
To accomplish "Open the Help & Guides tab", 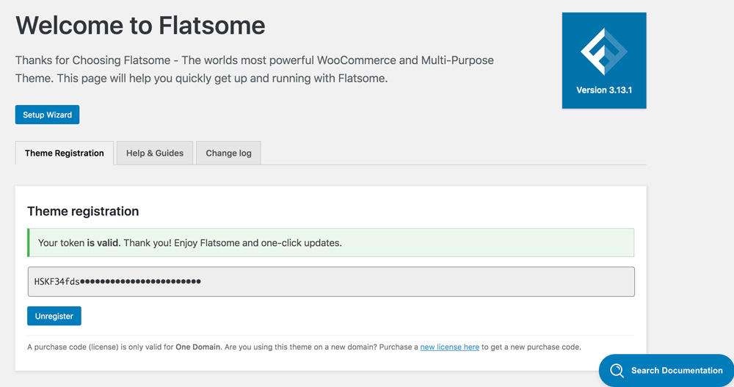I will 155,153.
